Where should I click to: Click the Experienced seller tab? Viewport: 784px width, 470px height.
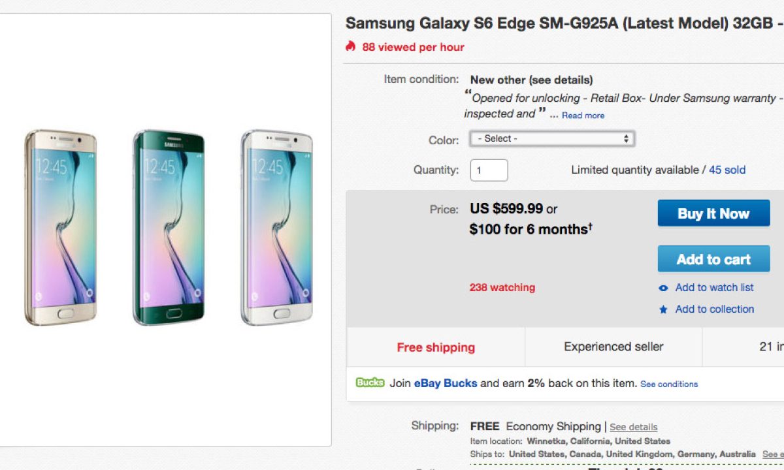coord(613,347)
